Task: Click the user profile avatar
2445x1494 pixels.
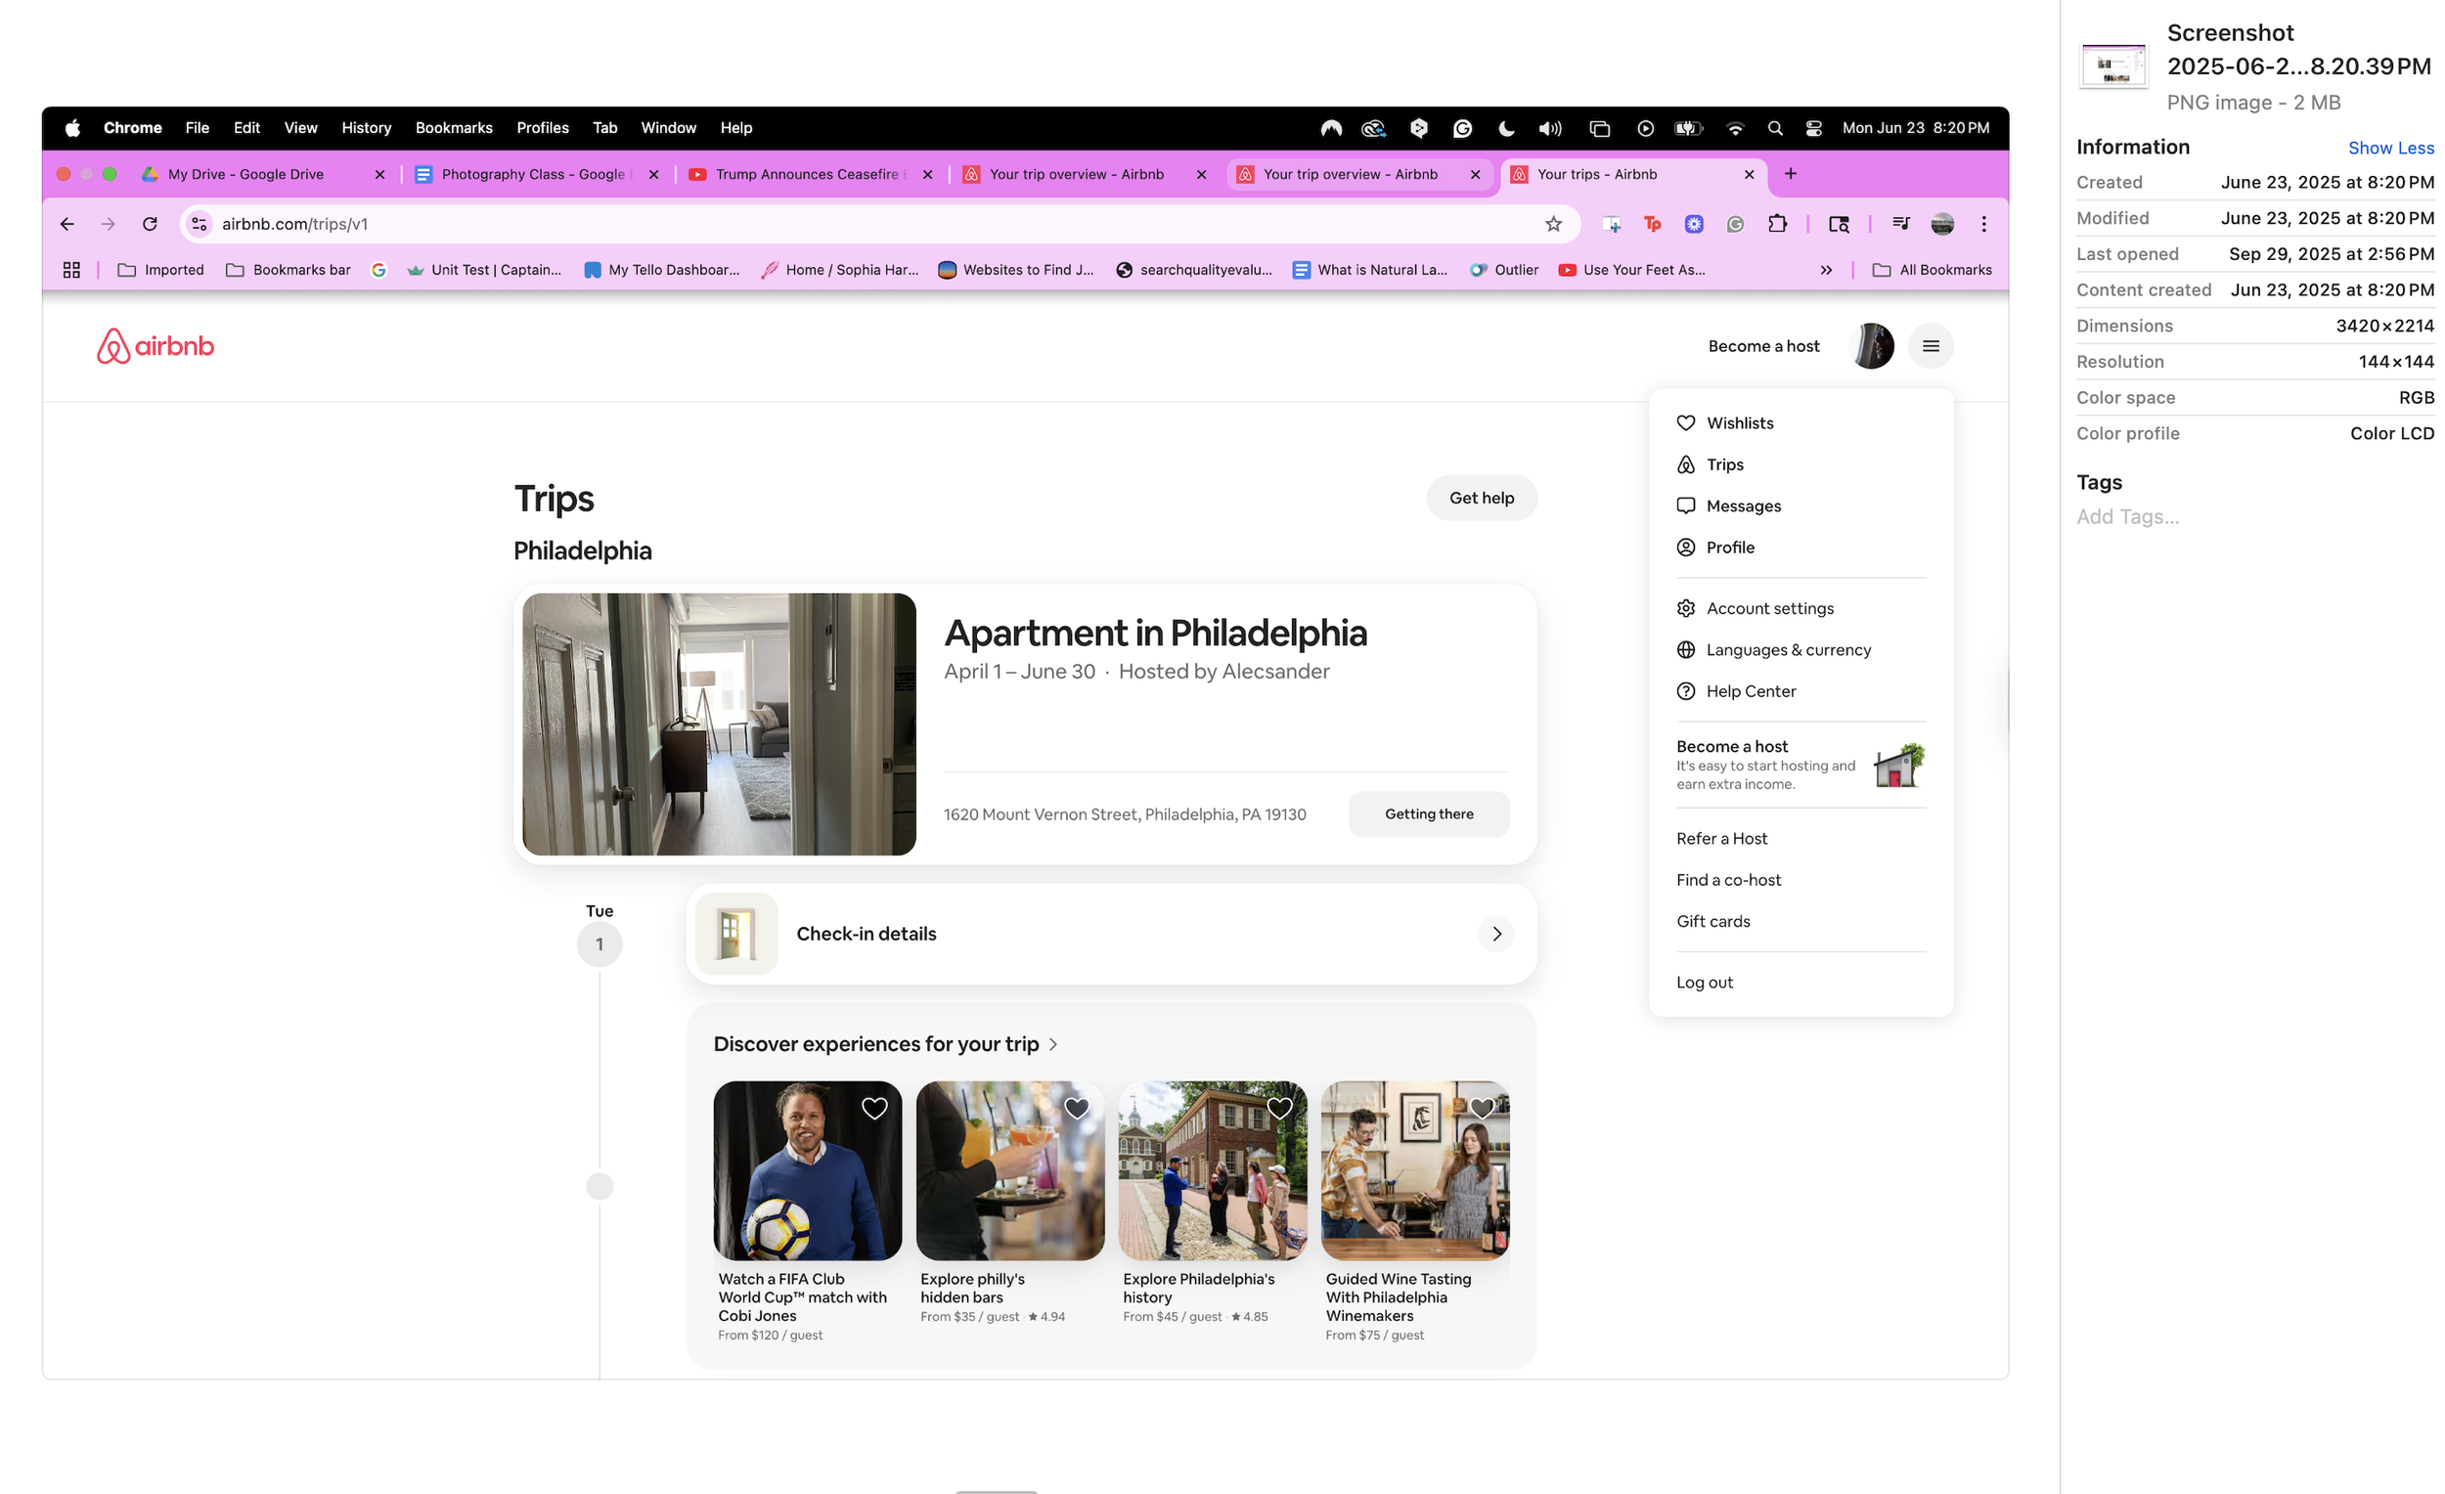Action: 1873,346
